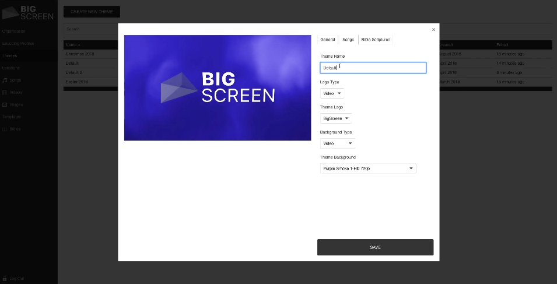Click the book Bibles icon
Screen dimensions: 557x284
[5, 129]
